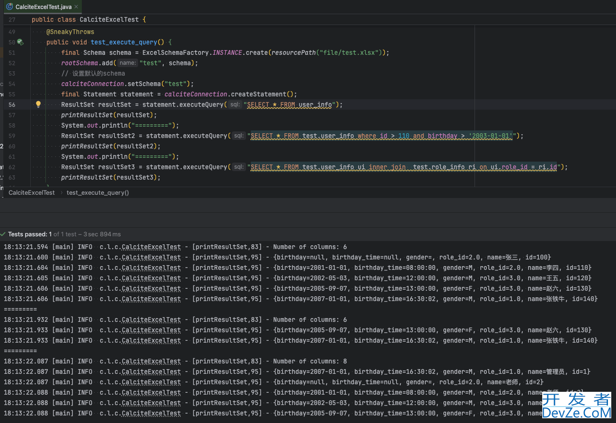This screenshot has width=616, height=423.
Task: Click the INSTANCE constant on line 51
Action: (227, 52)
